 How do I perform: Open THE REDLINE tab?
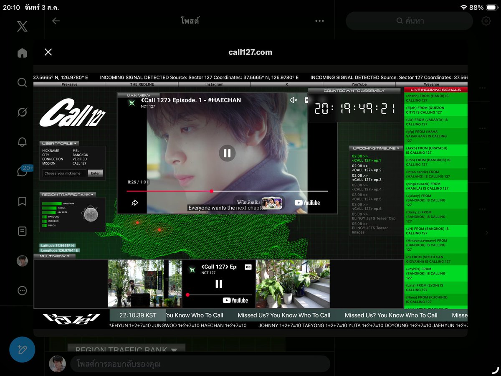(142, 84)
